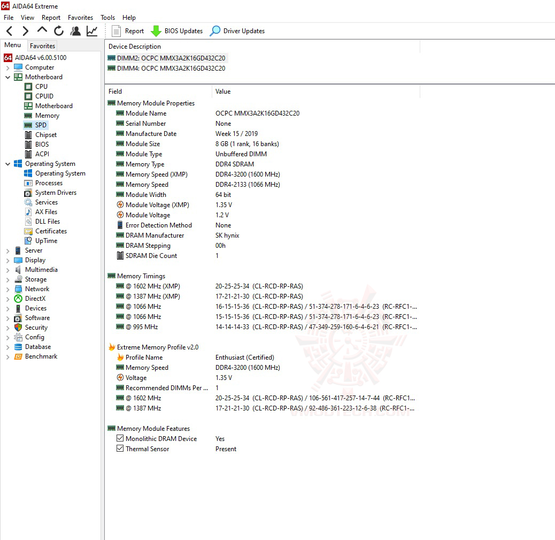The height and width of the screenshot is (540, 555).
Task: Open the System Drivers item icon
Action: (28, 193)
